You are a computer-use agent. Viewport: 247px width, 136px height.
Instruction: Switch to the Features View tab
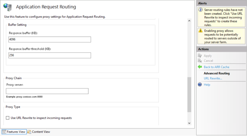pos(14,132)
